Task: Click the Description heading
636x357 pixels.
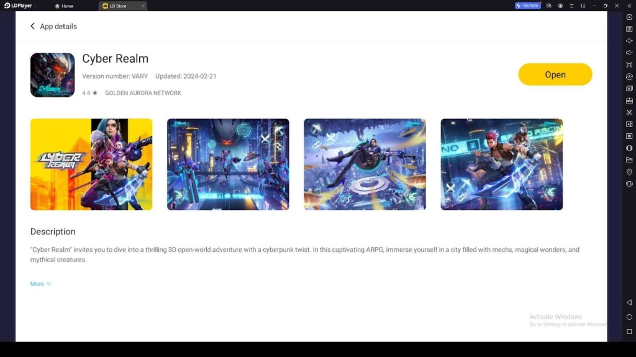Action: tap(53, 232)
